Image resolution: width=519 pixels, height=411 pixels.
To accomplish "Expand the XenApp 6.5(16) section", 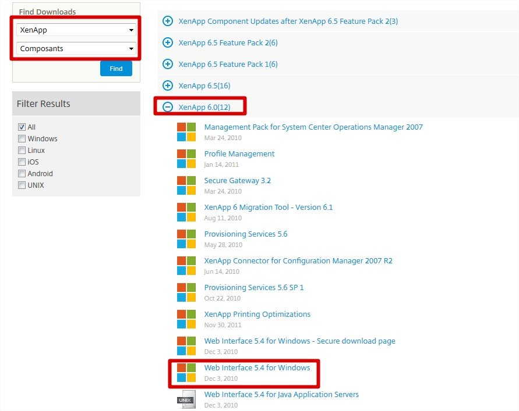I will pos(168,85).
